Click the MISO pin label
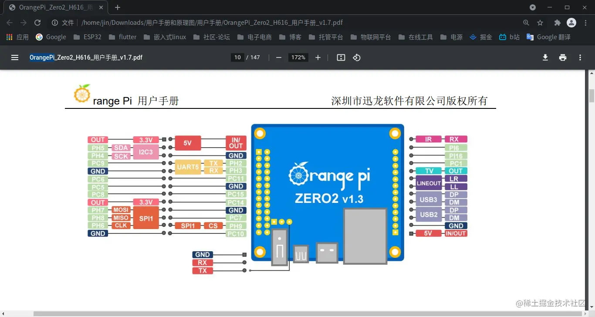This screenshot has width=595, height=317. pos(121,218)
